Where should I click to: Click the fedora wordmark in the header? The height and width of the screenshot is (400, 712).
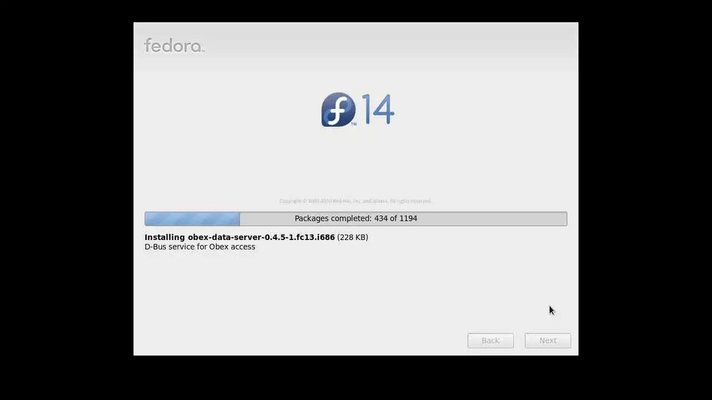click(x=175, y=46)
